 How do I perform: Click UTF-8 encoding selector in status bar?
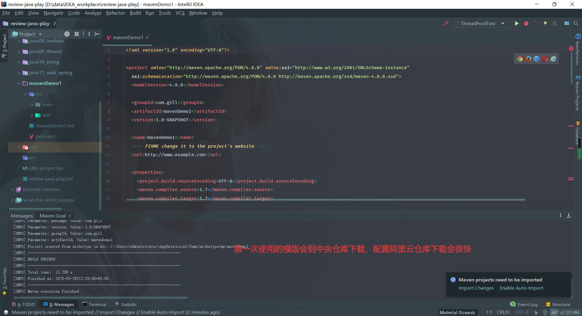coord(522,312)
